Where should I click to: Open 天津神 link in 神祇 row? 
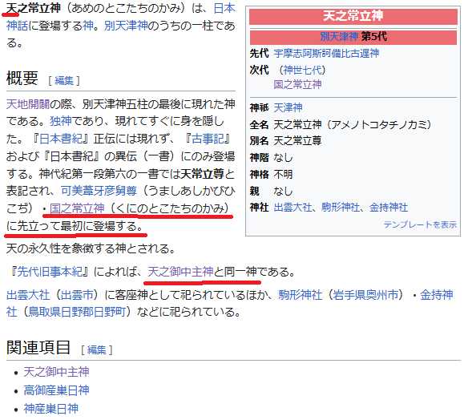288,107
